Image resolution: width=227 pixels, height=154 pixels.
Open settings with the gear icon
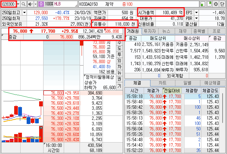click(x=216, y=4)
